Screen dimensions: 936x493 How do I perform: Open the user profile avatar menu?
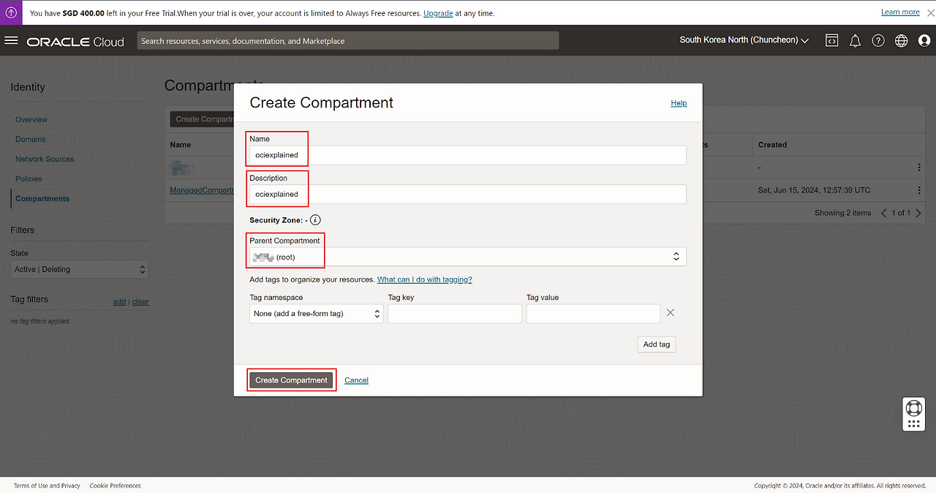[924, 41]
